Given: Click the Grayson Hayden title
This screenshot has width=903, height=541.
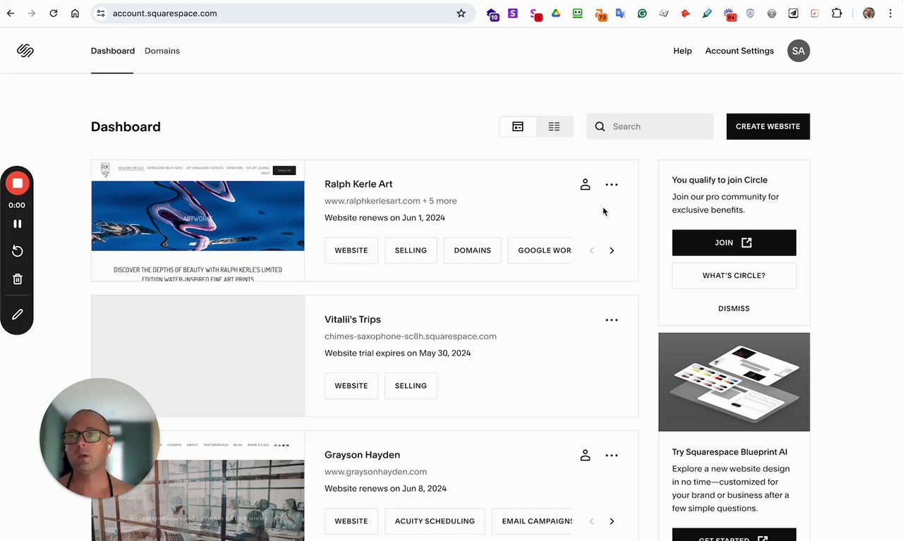Looking at the screenshot, I should pyautogui.click(x=362, y=455).
